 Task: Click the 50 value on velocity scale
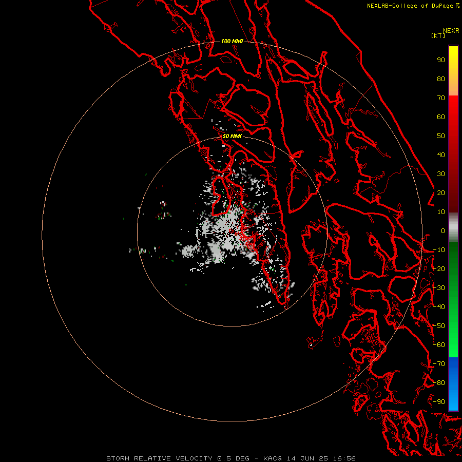(x=441, y=136)
